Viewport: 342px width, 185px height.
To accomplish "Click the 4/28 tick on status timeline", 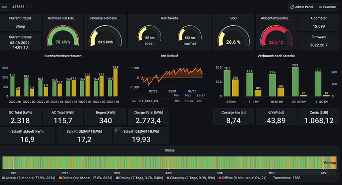I will (x=169, y=173).
